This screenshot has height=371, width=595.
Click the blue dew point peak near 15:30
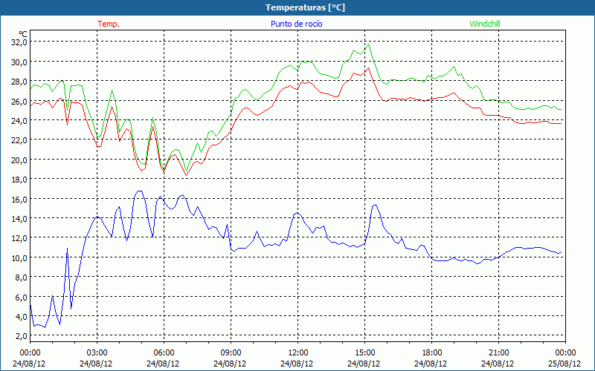click(376, 205)
